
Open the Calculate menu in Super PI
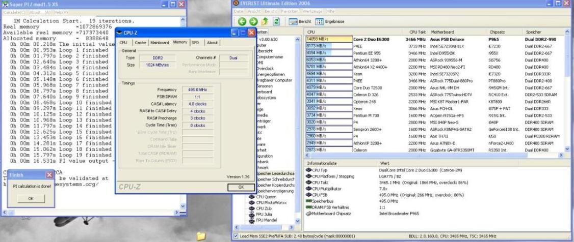[14, 12]
